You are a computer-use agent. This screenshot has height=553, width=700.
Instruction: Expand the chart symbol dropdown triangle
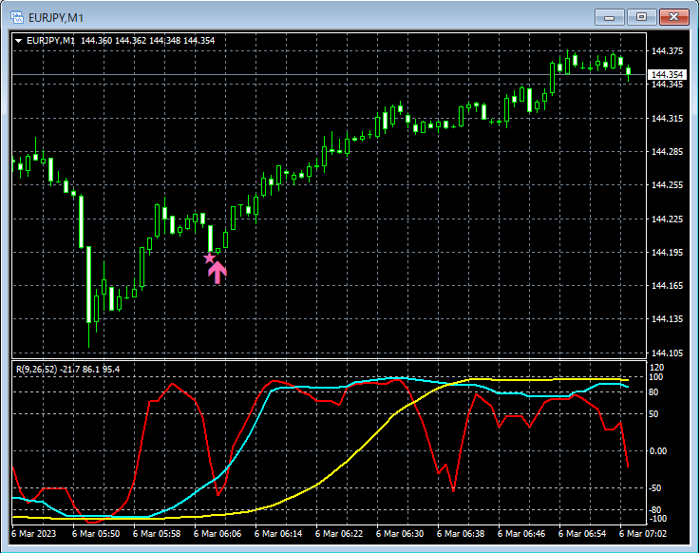[18, 41]
